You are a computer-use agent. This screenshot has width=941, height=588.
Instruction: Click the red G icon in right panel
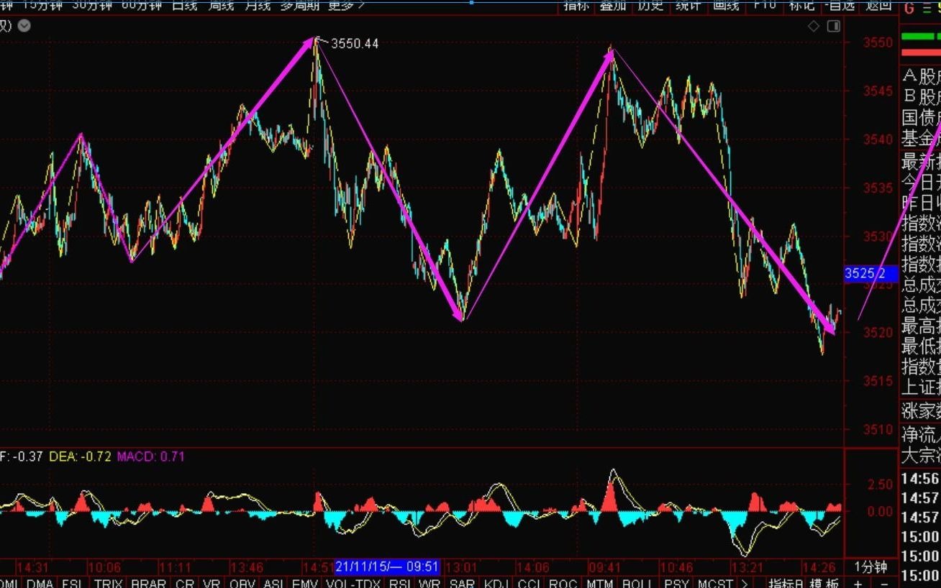909,8
